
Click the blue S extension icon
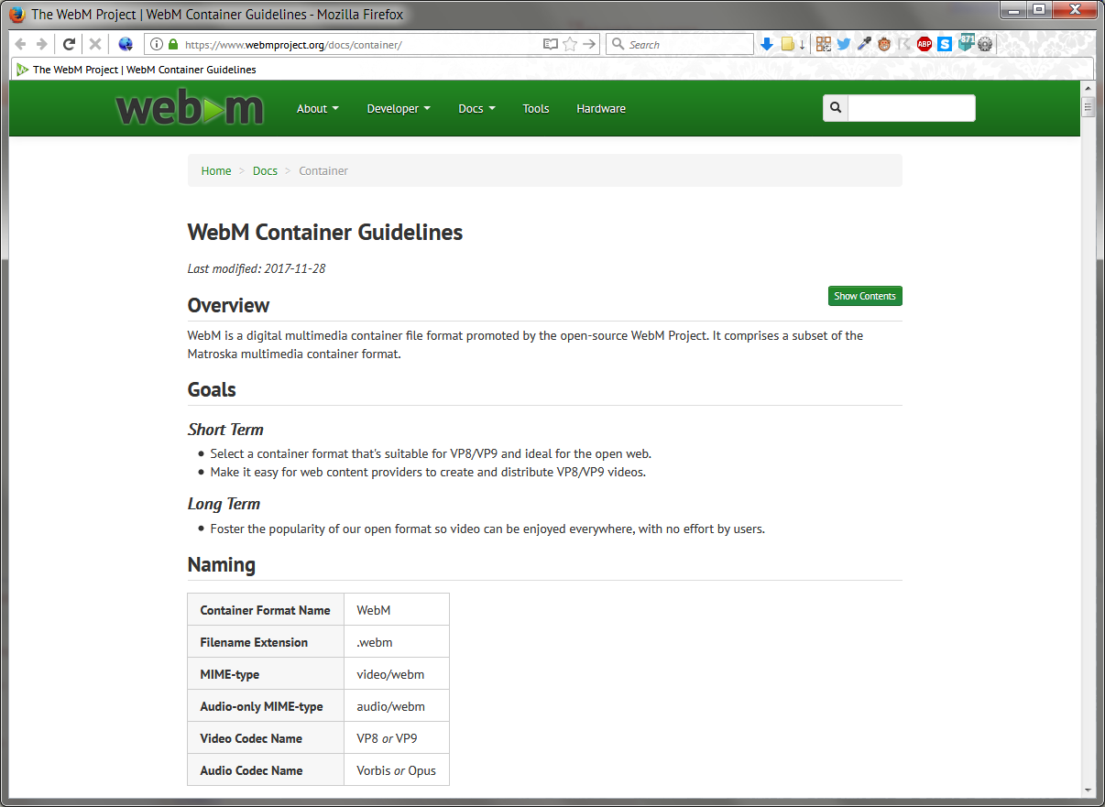(x=945, y=44)
